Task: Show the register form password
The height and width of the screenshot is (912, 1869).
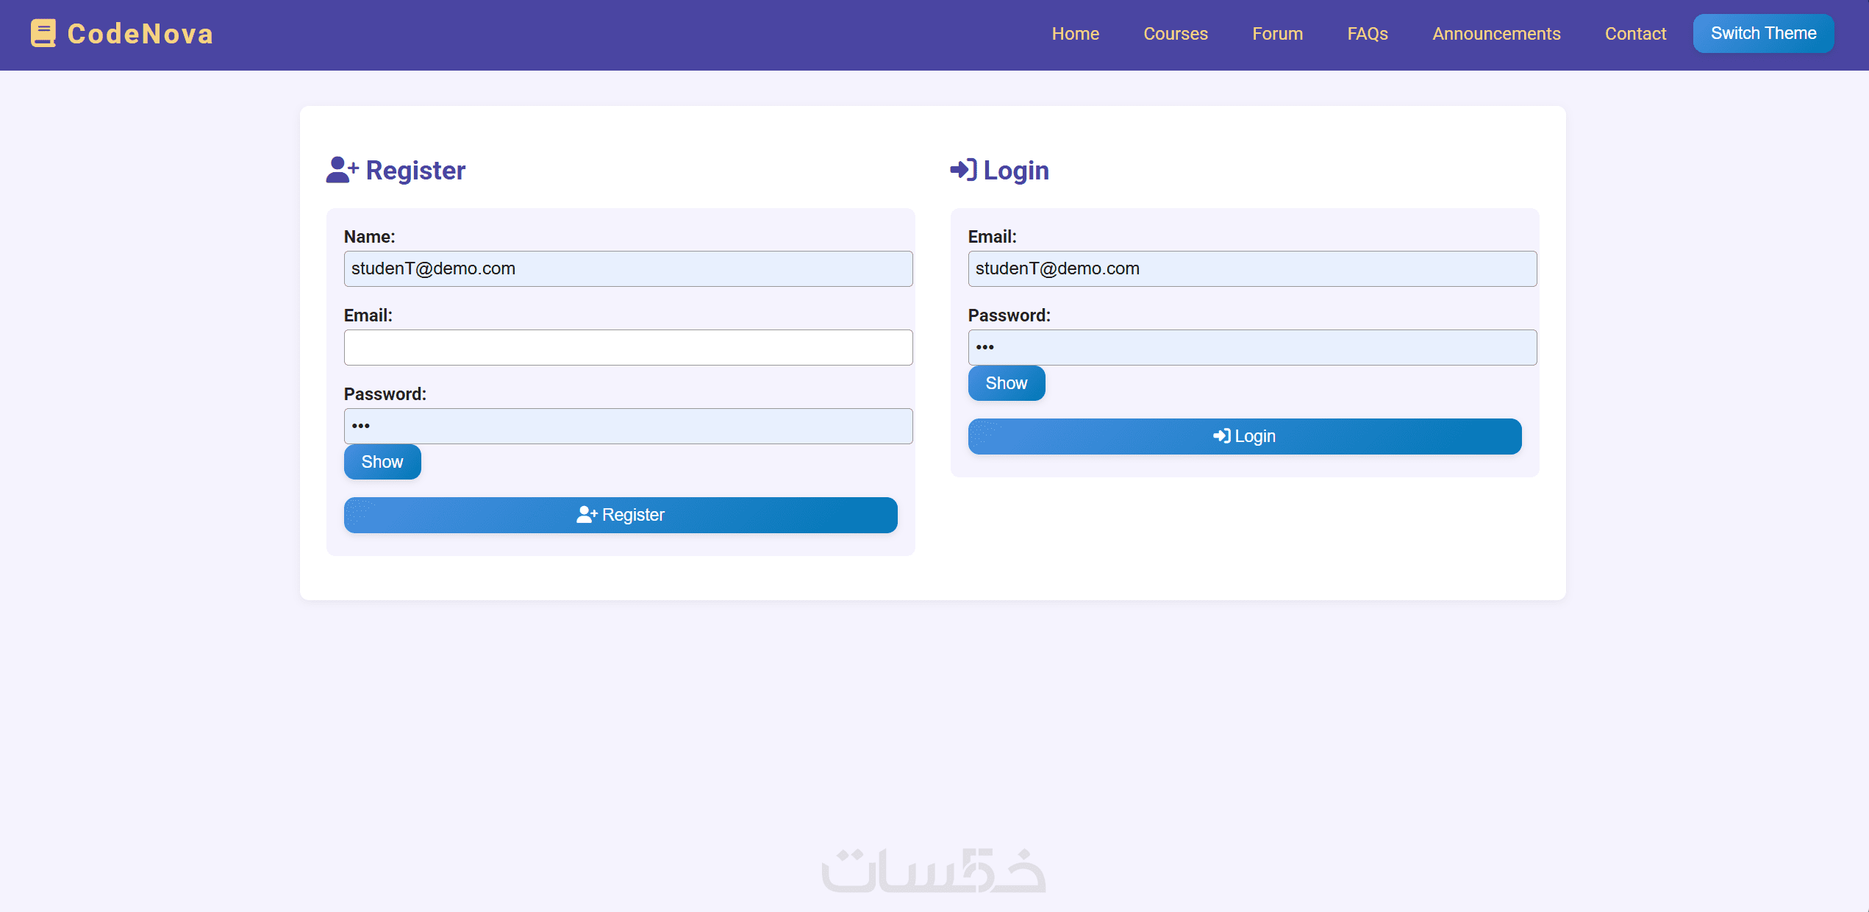Action: [x=382, y=462]
